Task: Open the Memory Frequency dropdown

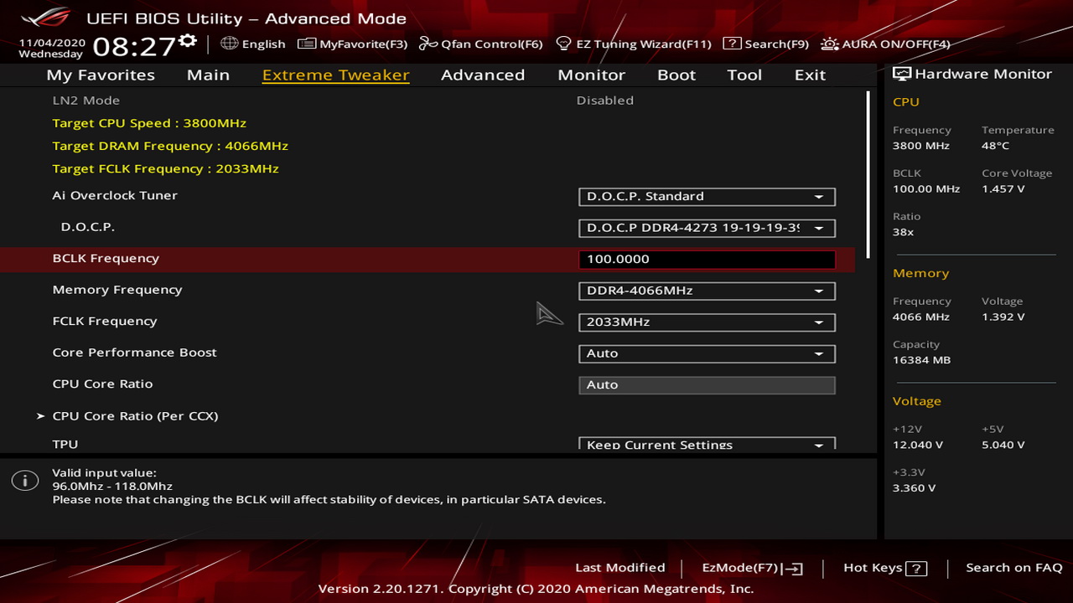Action: pyautogui.click(x=706, y=291)
